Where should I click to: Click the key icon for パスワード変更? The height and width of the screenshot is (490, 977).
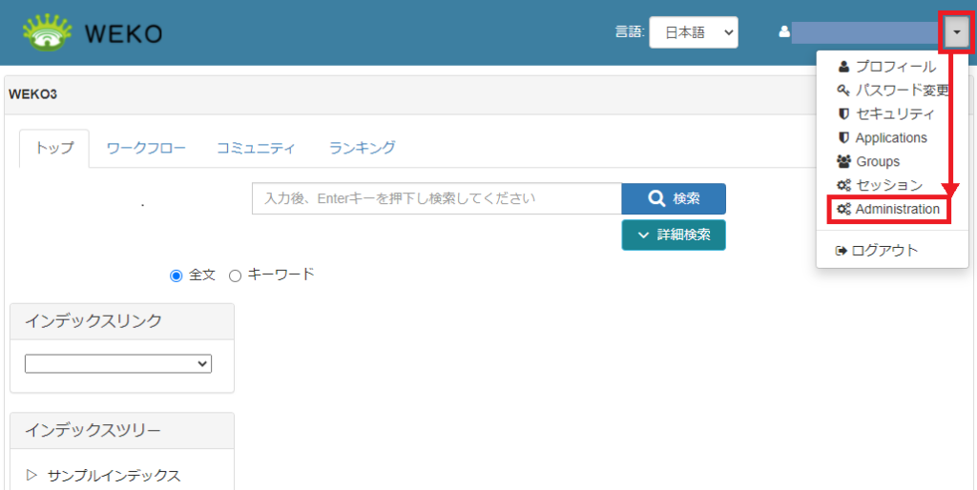click(842, 91)
